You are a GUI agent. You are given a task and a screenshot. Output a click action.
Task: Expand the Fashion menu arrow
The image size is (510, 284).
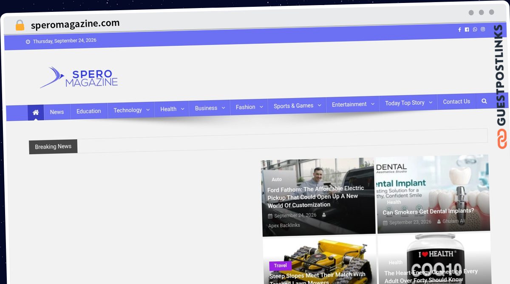[261, 107]
